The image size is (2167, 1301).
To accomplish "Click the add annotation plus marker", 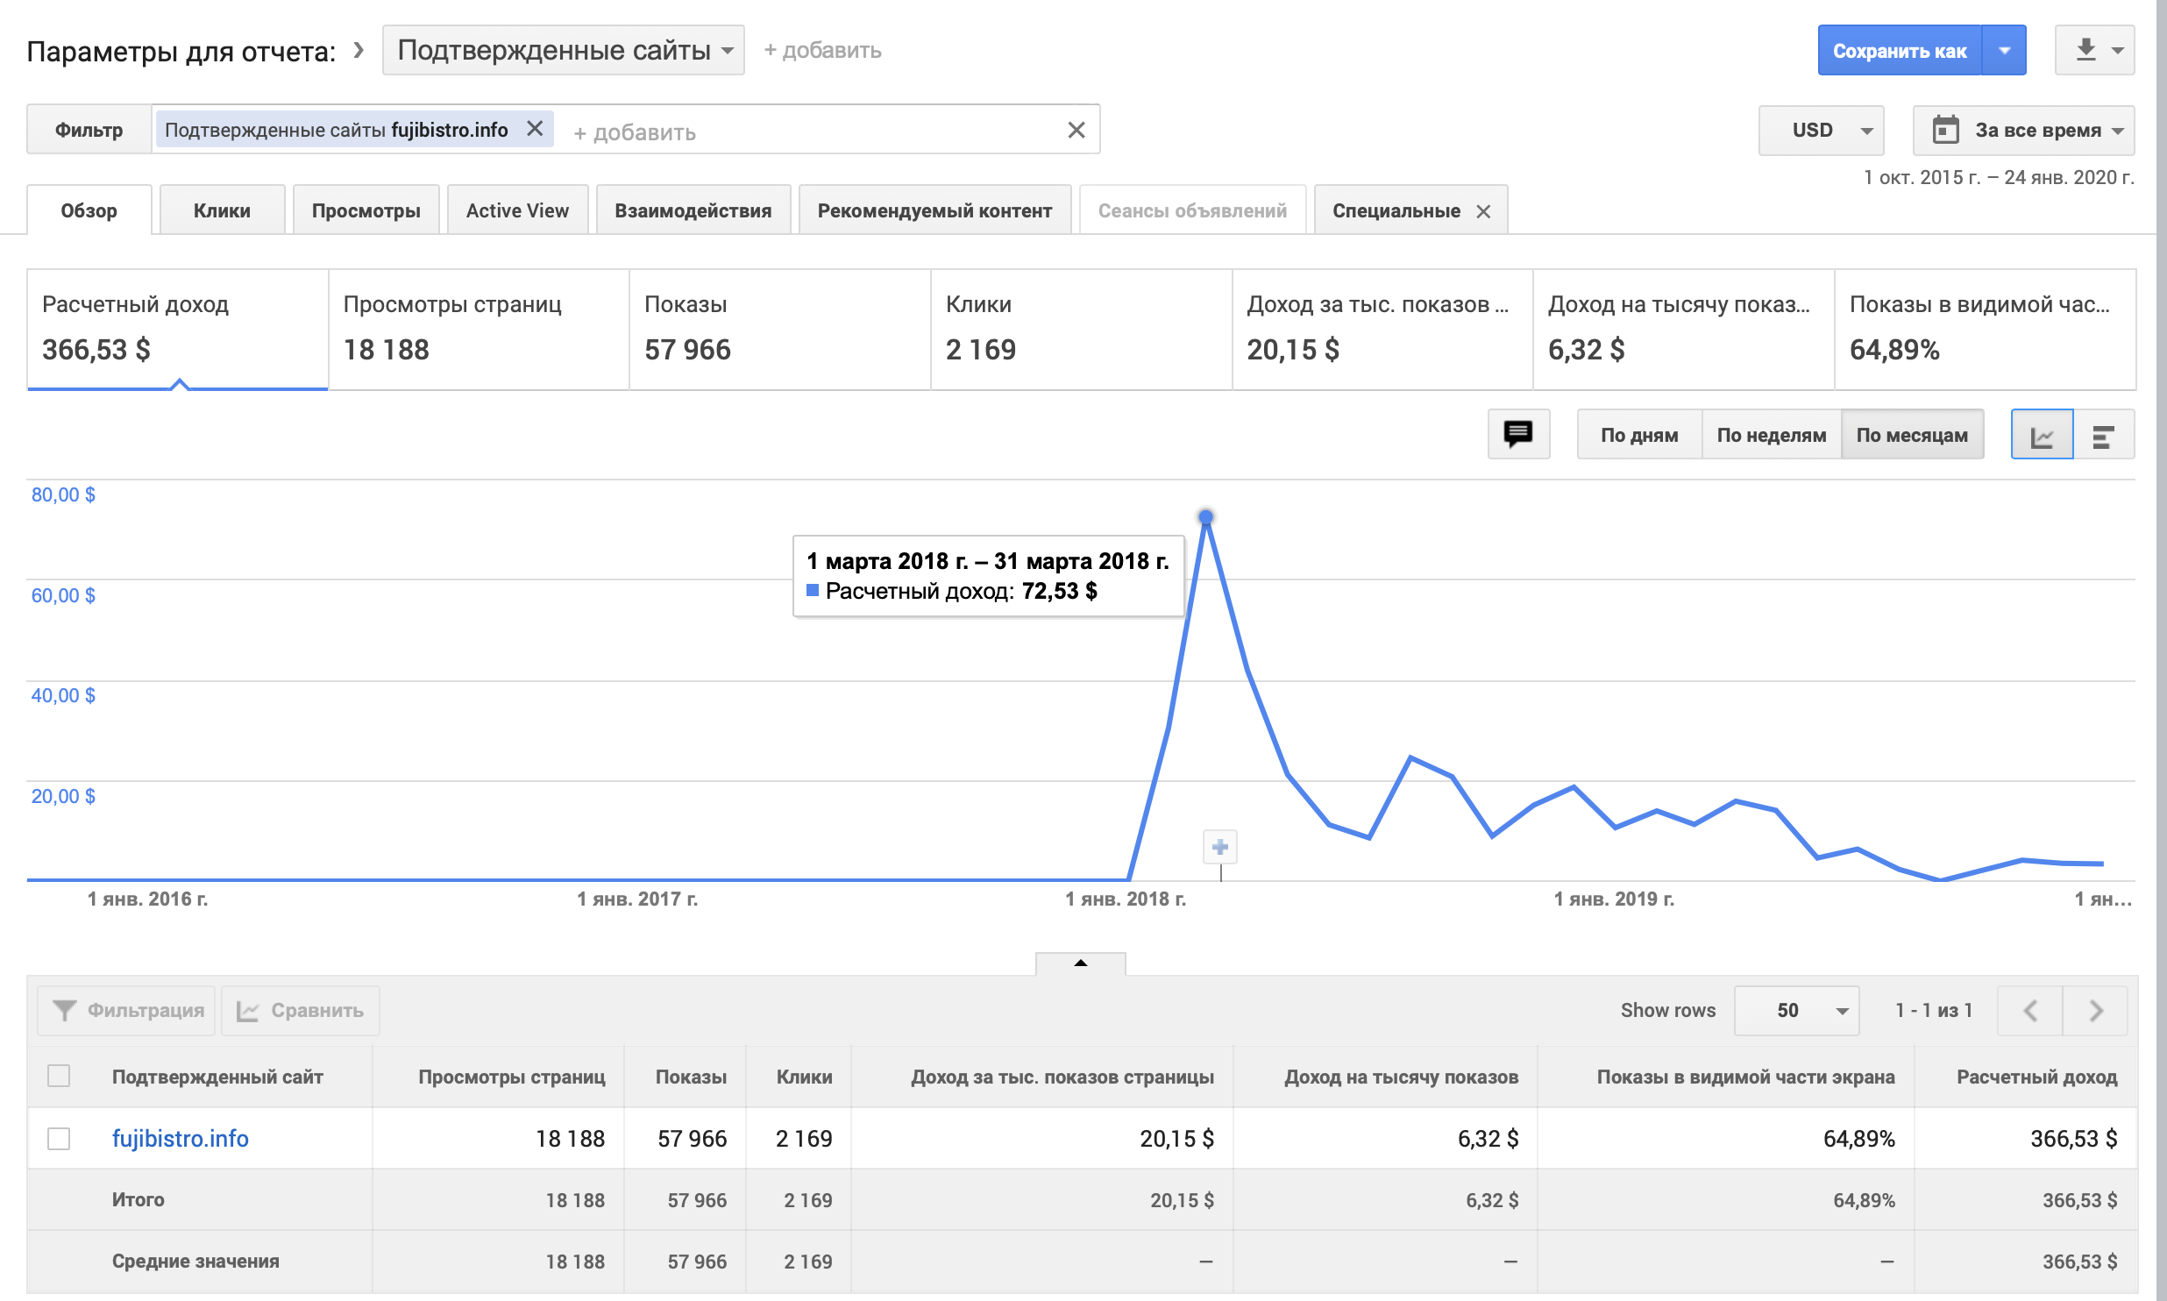I will (x=1219, y=847).
